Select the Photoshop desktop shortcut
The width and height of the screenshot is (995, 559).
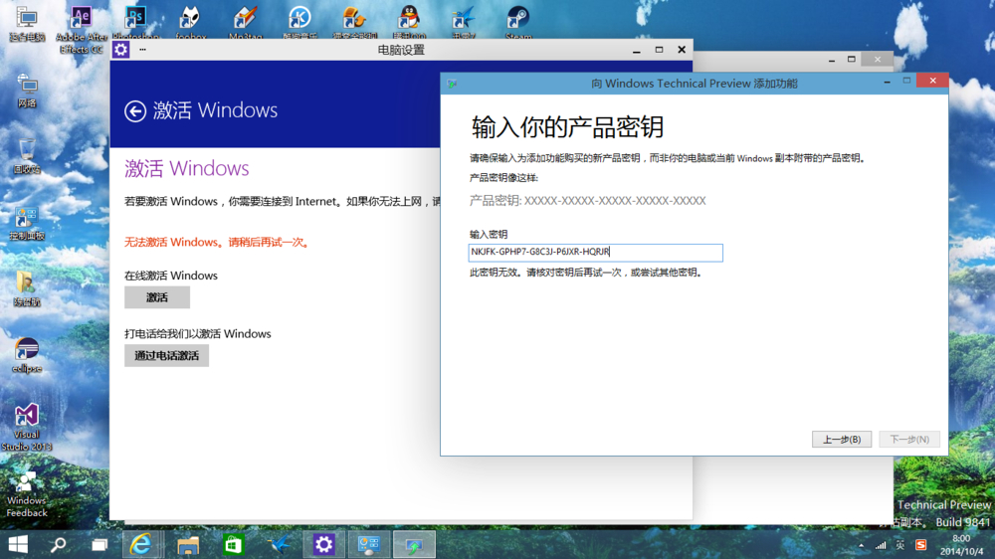(x=135, y=22)
